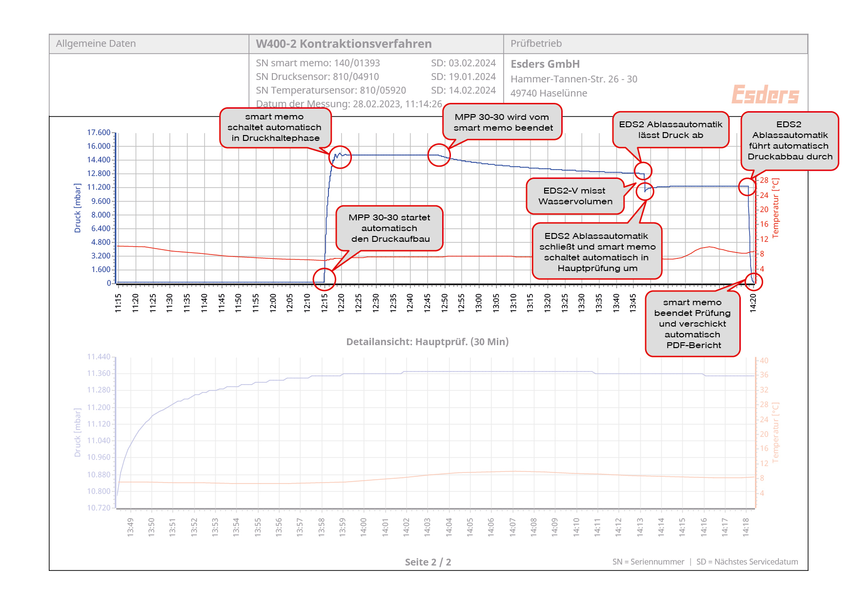Screen dimensions: 856x605
Task: Click 'Hammer-Tannen-Str. 26 - 30' address
Action: pyautogui.click(x=574, y=79)
